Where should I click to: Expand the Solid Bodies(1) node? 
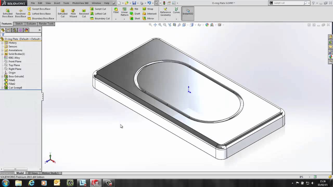click(2, 54)
